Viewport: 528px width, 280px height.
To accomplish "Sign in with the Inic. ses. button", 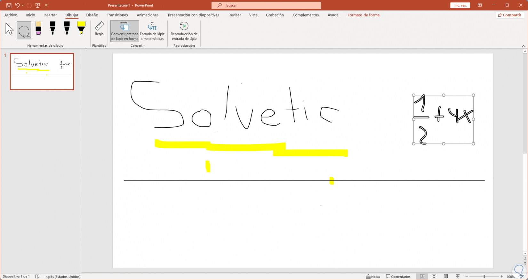I will (460, 5).
